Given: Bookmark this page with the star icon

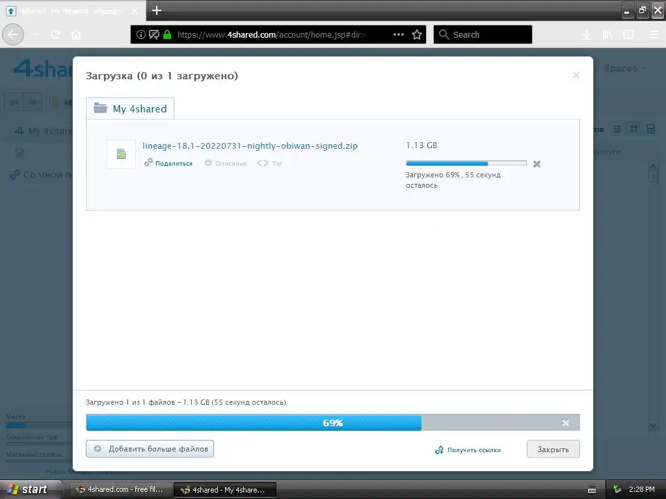Looking at the screenshot, I should [417, 34].
